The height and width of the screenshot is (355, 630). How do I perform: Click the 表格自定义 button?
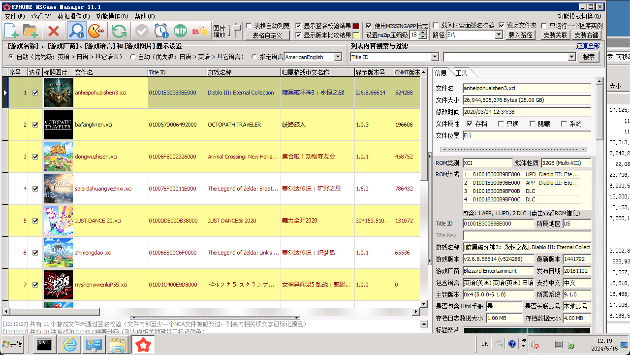pyautogui.click(x=268, y=35)
